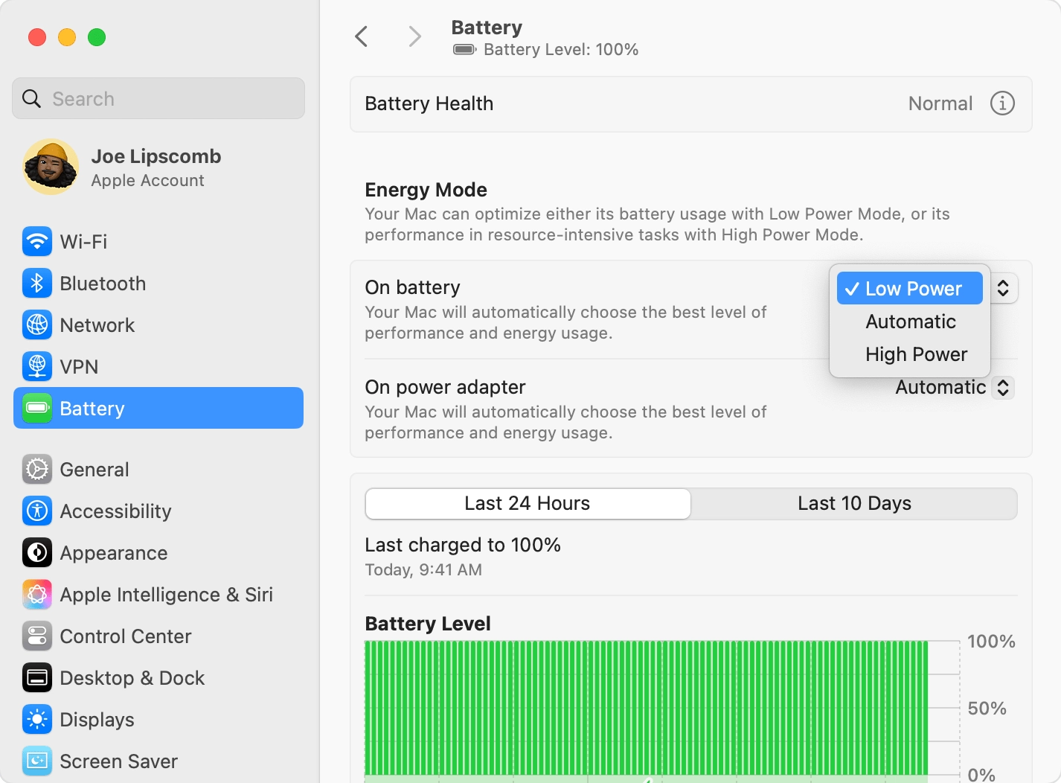Select the Bluetooth icon in the sidebar
The height and width of the screenshot is (783, 1061).
tap(36, 283)
